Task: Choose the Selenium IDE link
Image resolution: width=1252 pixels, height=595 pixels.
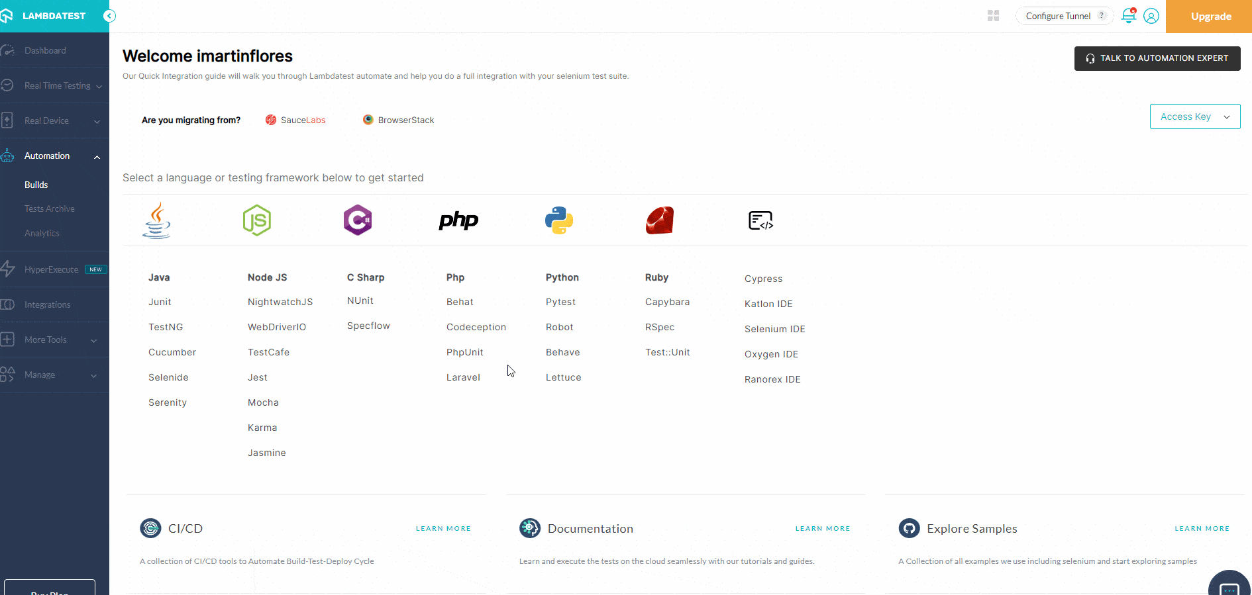Action: [x=775, y=329]
